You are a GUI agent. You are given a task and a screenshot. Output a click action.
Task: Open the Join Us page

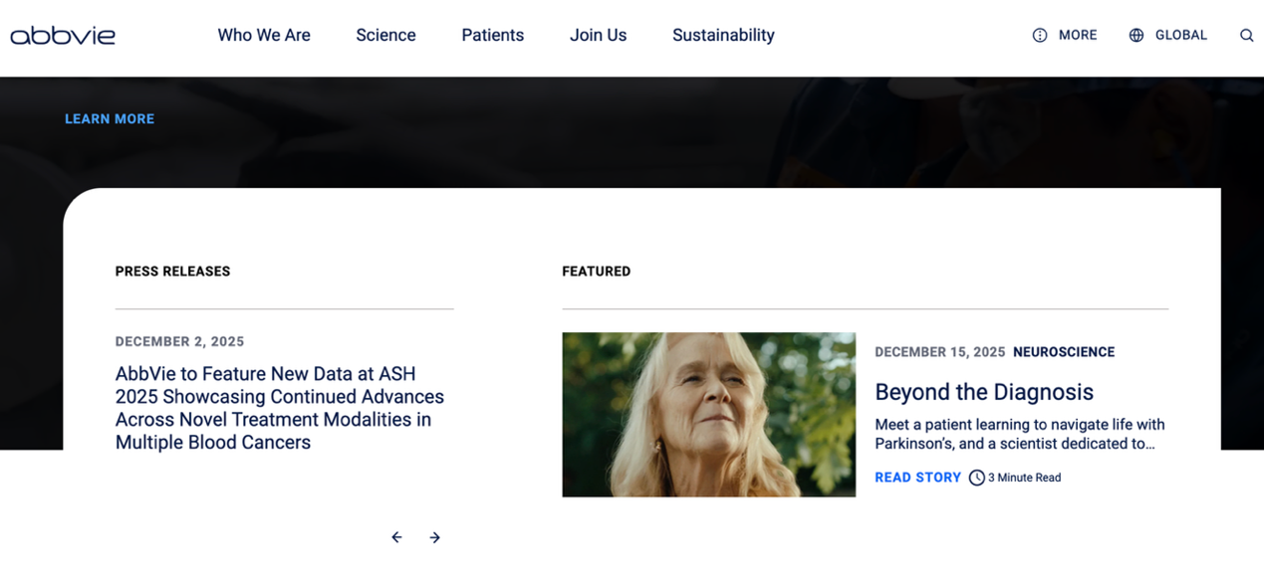[598, 35]
